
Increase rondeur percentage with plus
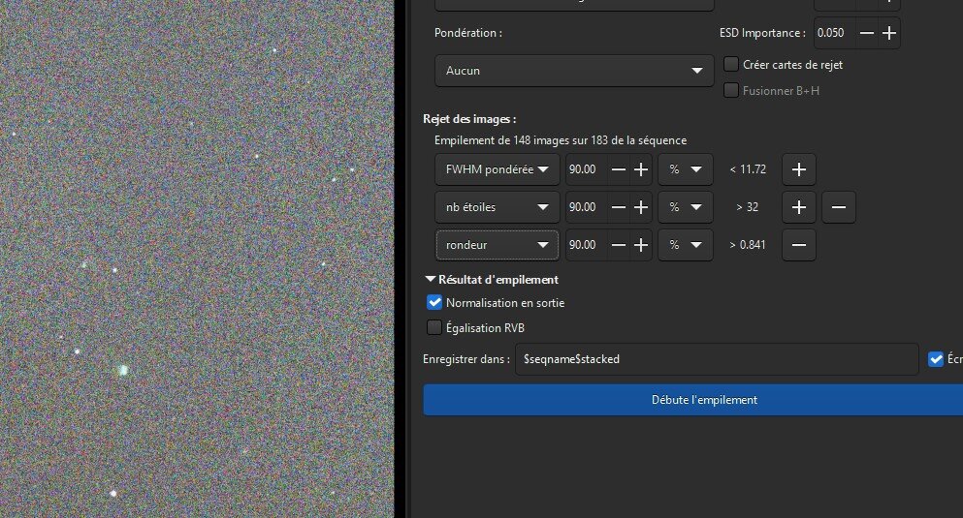click(641, 245)
